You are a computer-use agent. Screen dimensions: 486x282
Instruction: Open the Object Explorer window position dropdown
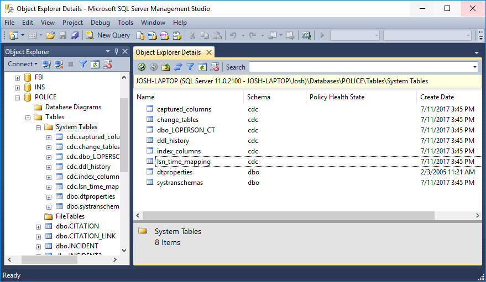point(108,51)
